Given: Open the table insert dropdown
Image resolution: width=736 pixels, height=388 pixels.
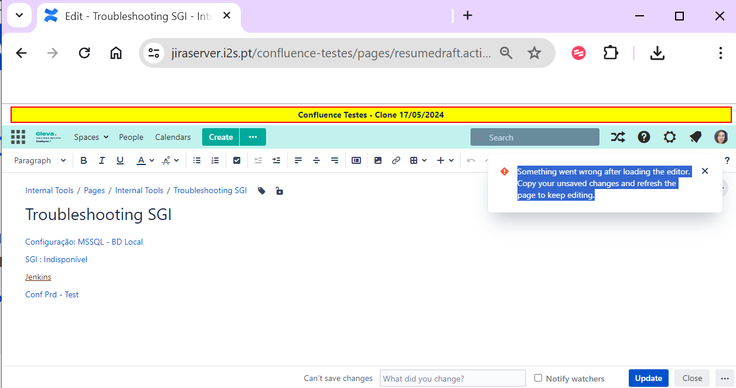Looking at the screenshot, I should 418,160.
